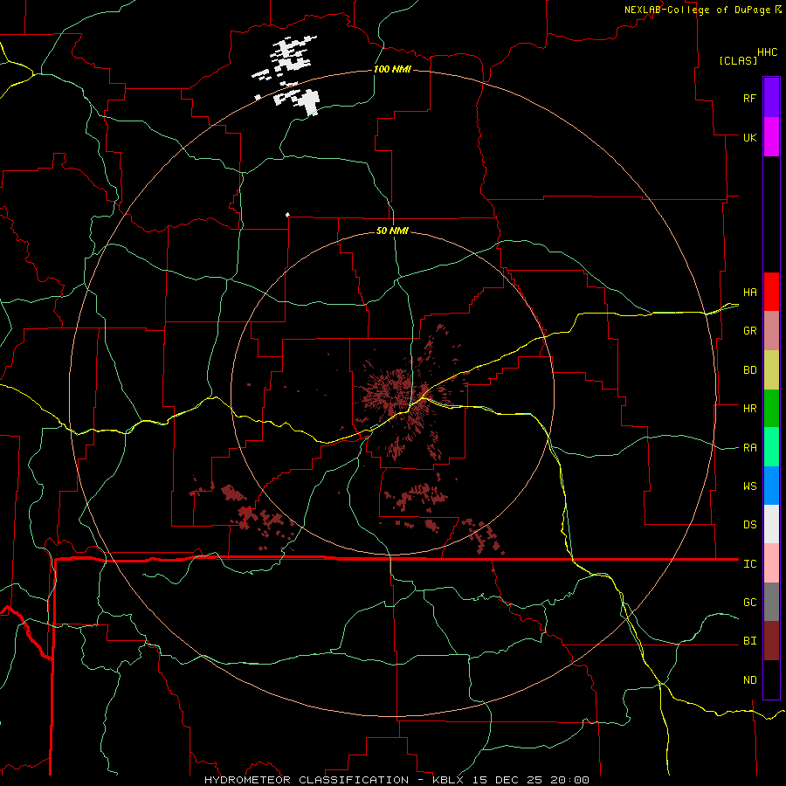Click the magenta UK color swatch

pyautogui.click(x=771, y=137)
